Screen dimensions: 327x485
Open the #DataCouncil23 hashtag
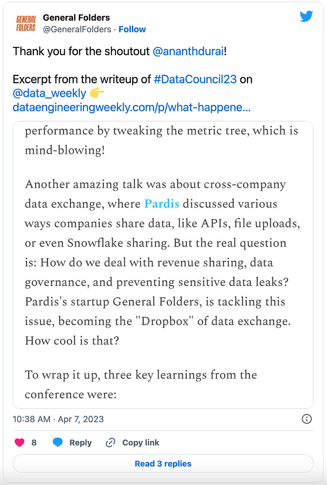195,79
